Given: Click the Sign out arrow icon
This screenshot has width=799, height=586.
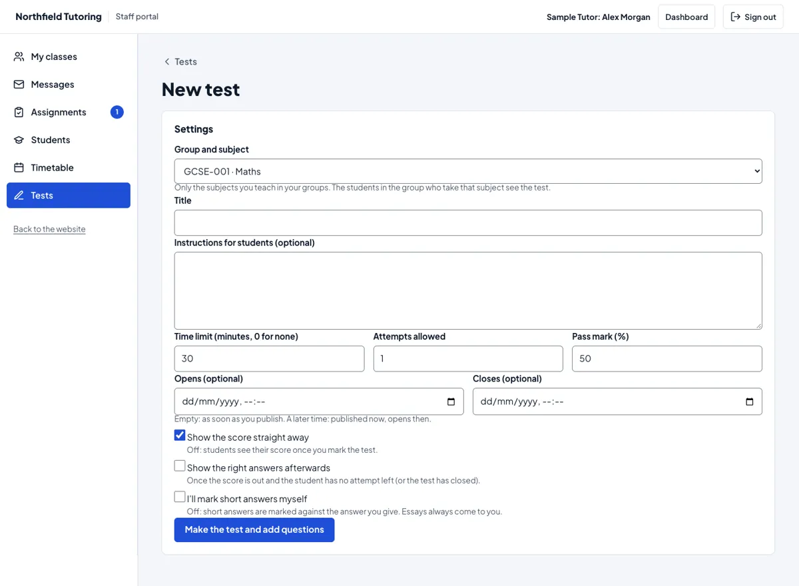Looking at the screenshot, I should (736, 17).
